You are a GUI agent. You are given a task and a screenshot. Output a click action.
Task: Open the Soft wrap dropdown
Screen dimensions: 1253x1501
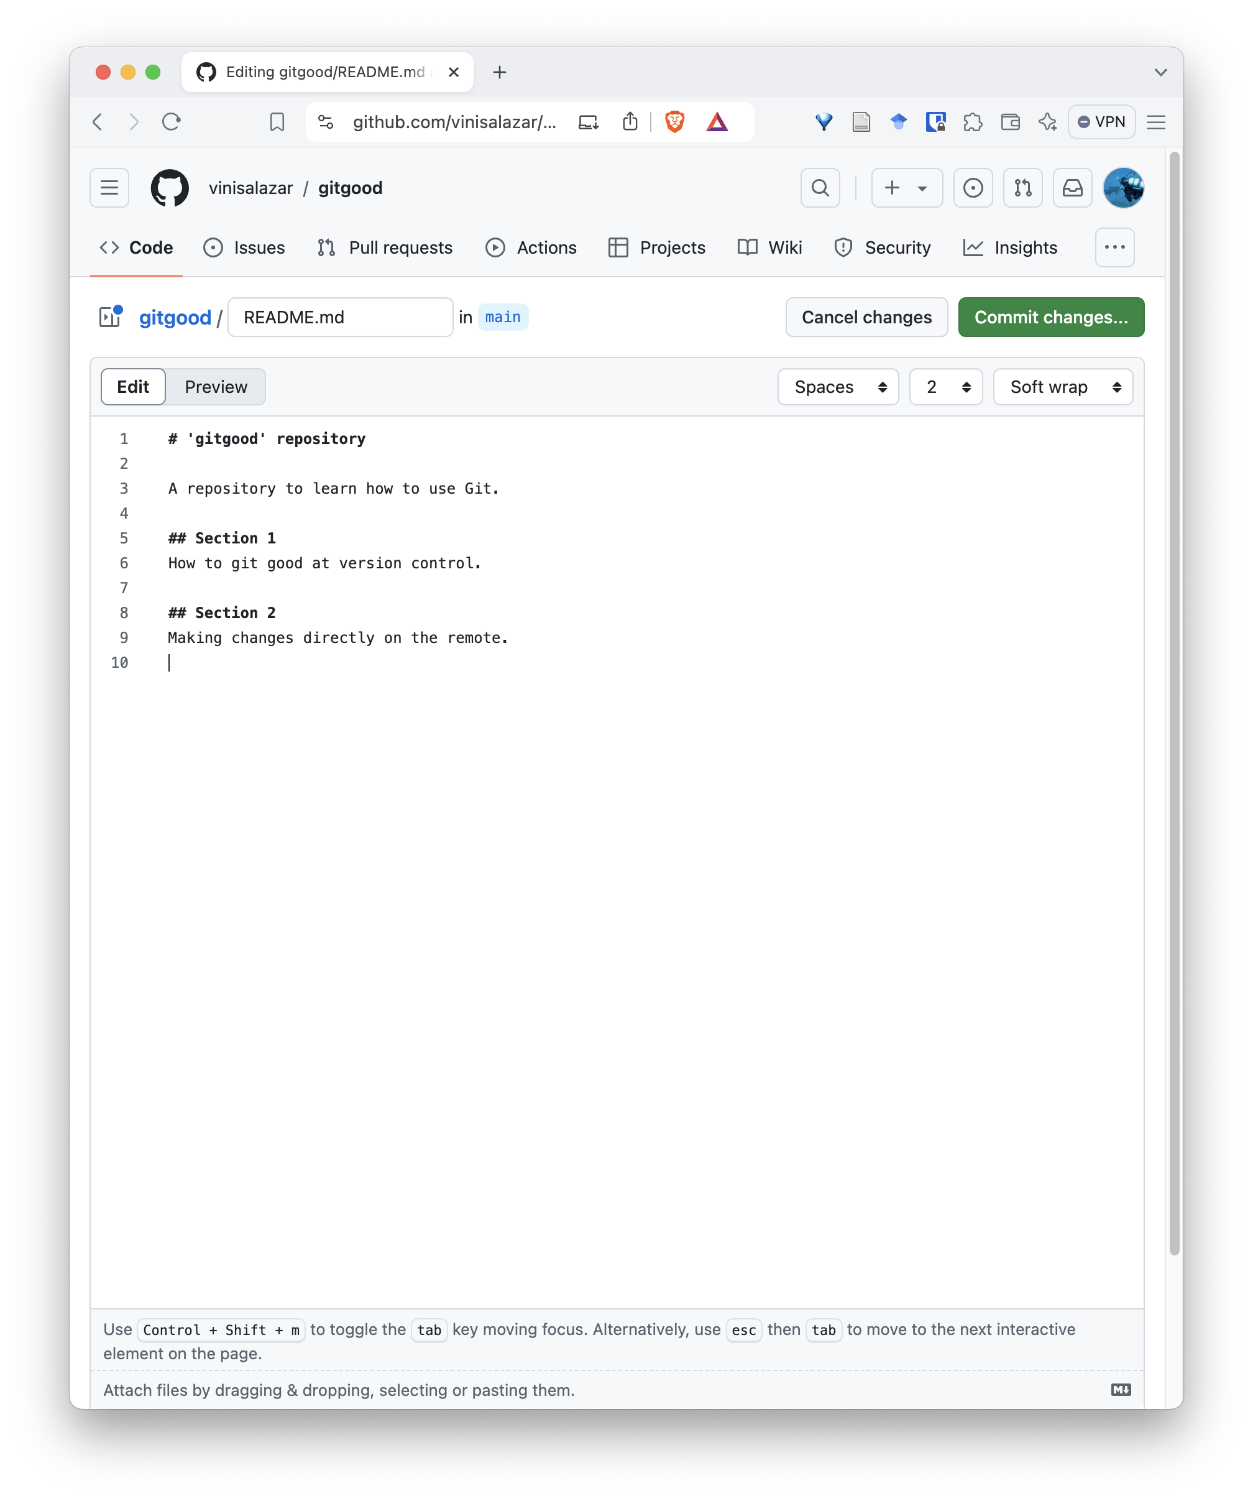pos(1062,387)
